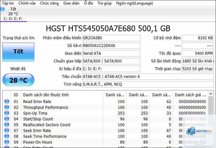Click the status orb for Seek Time Performance
Viewport: 216px width, 148px height.
[x=7, y=136]
